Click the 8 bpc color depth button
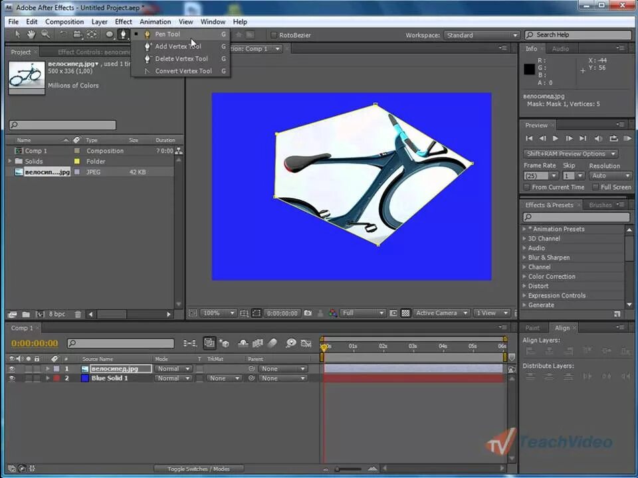 pos(57,314)
